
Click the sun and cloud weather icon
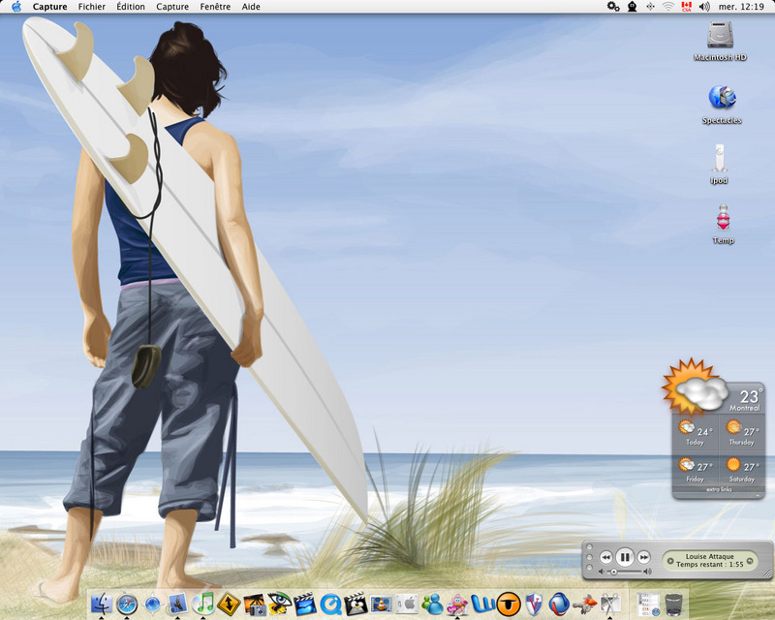pos(695,387)
